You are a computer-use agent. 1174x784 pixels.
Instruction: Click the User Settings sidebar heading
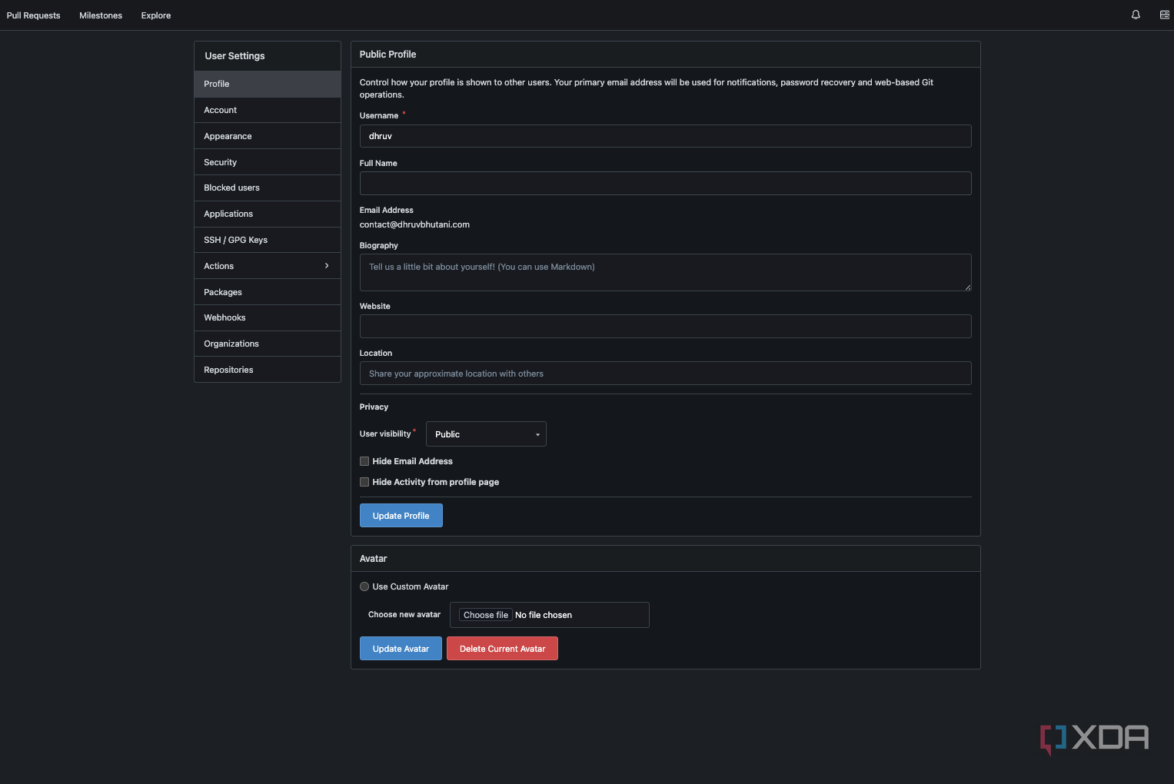(x=234, y=56)
